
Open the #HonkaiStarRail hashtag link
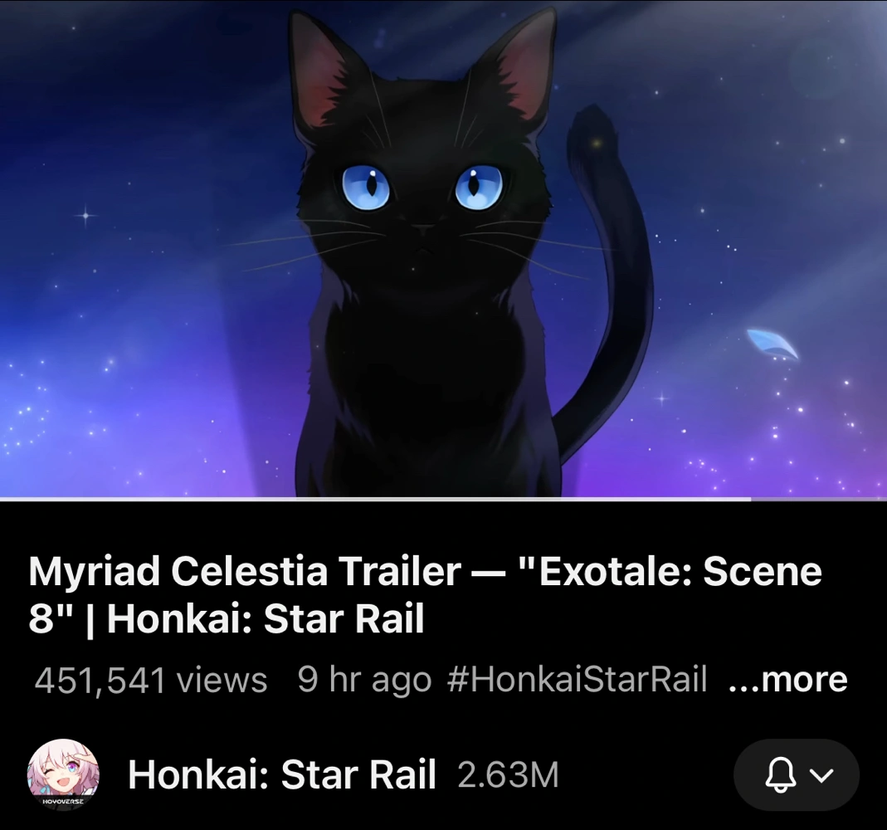click(577, 679)
